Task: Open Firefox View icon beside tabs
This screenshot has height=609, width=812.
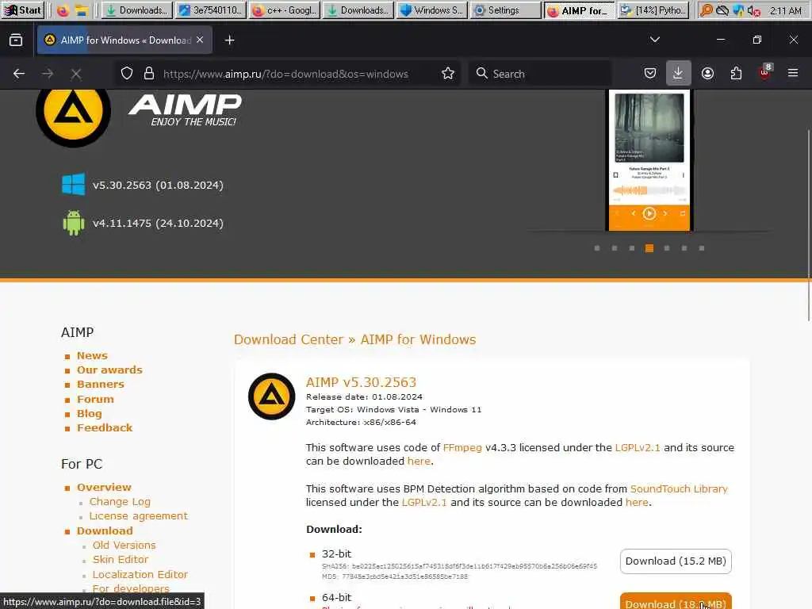Action: point(16,40)
